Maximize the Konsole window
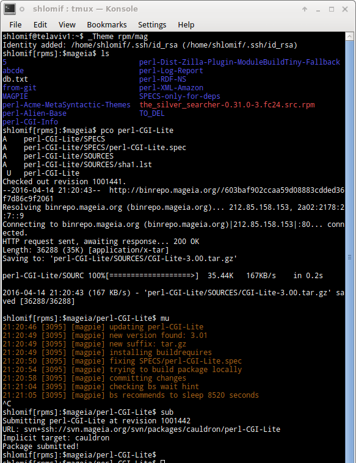Image resolution: width=356 pixels, height=463 pixels. click(332, 9)
